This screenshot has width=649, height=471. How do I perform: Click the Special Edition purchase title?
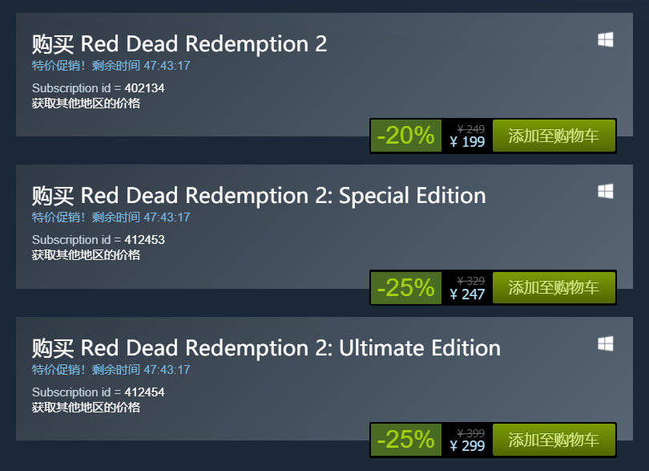[259, 195]
